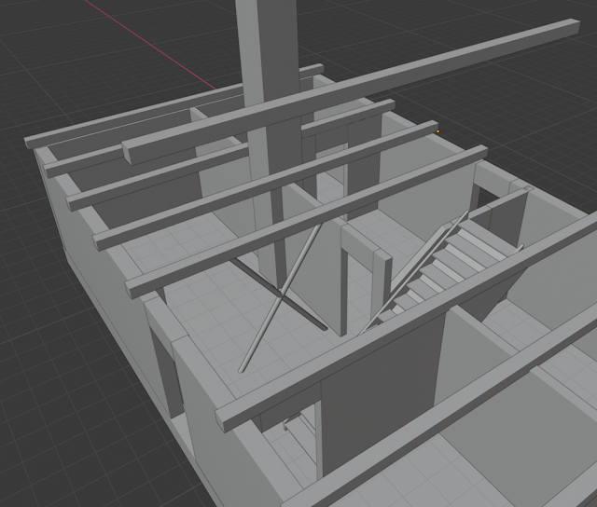
Task: Select the dark wall panel below front beam
Action: click(381, 395)
